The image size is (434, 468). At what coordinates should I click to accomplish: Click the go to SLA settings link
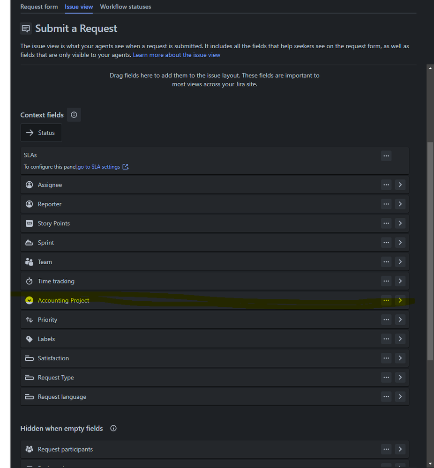click(98, 166)
